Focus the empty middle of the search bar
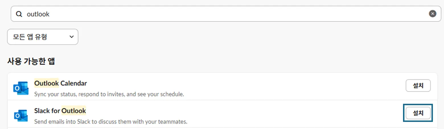 [x=228, y=14]
